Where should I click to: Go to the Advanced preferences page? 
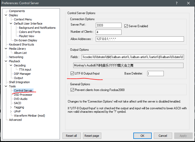[15, 120]
